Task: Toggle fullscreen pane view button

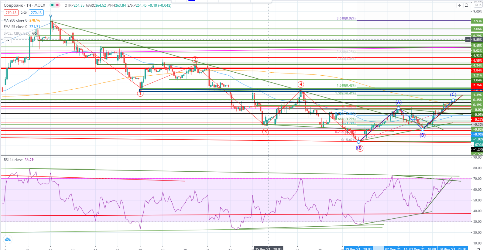Action: 467,5
